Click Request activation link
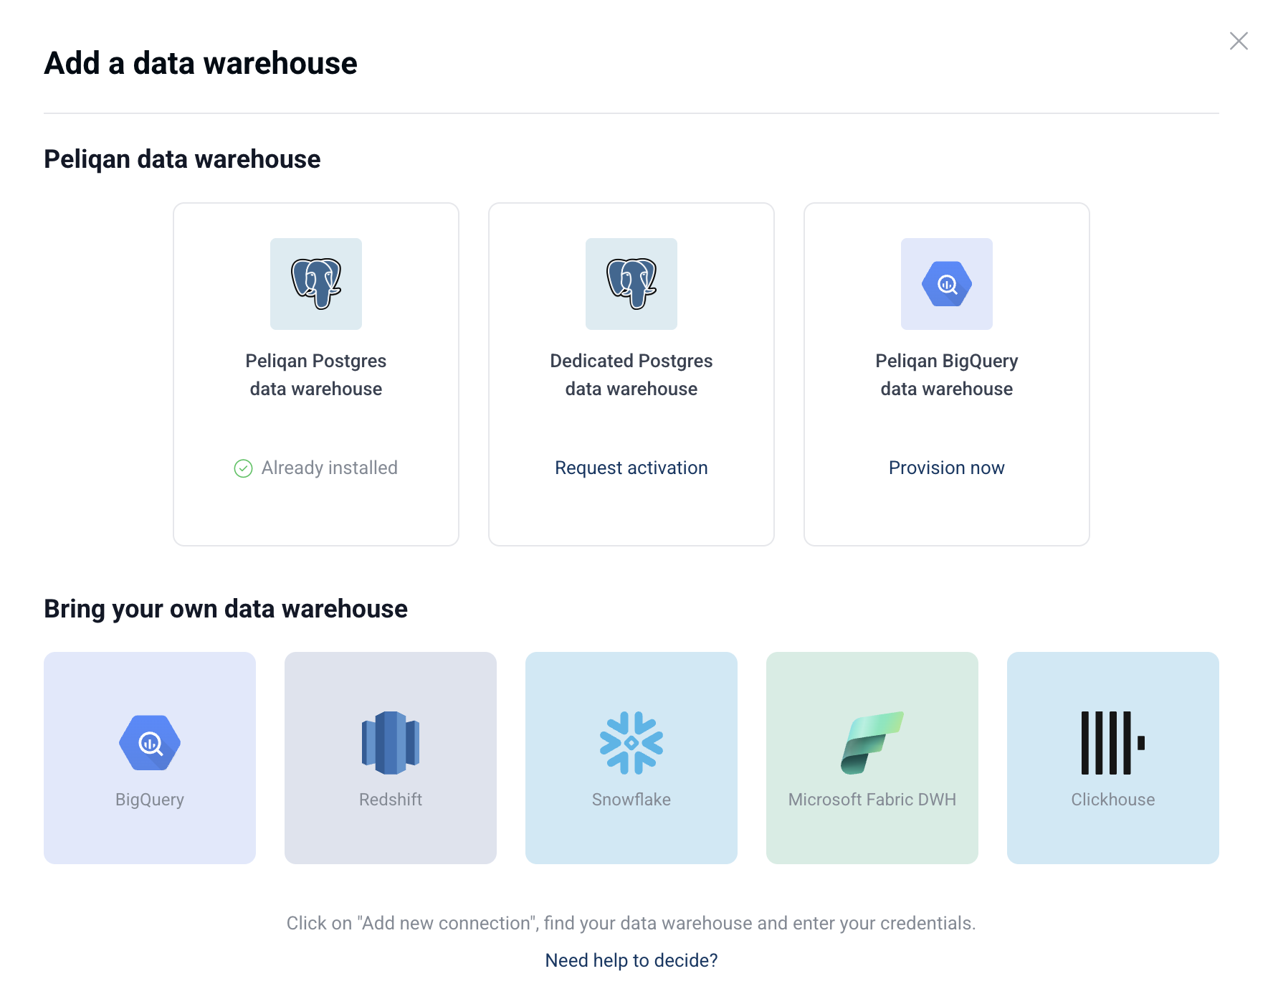1273x994 pixels. tap(631, 468)
